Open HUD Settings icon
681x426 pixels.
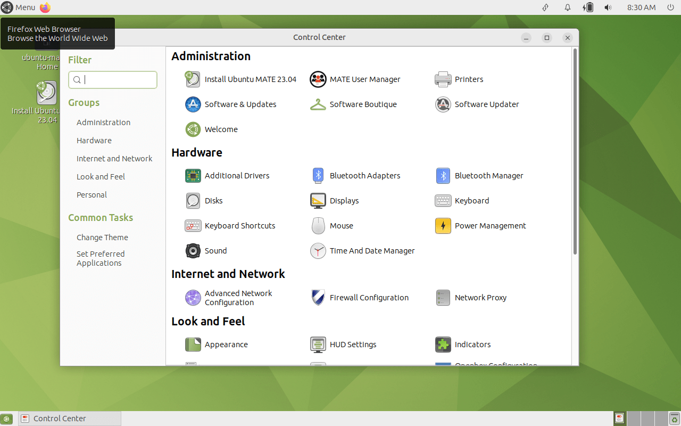(318, 345)
